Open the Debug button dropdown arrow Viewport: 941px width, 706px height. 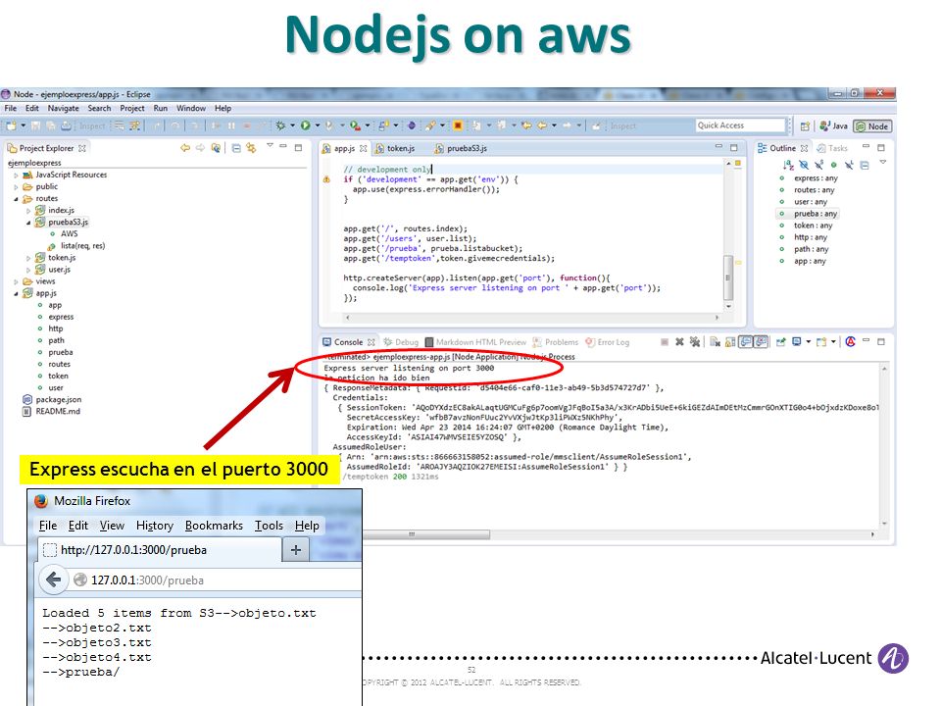tap(292, 126)
